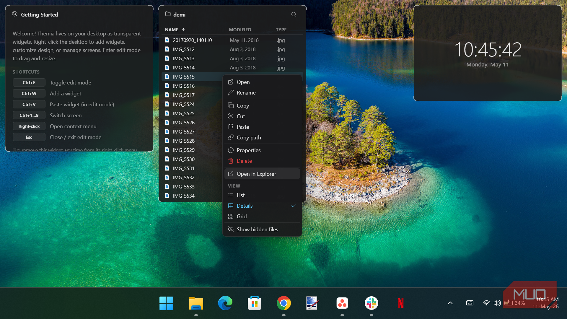Select the IMG_5534 file row
Screen dimensions: 567x319
pyautogui.click(x=192, y=196)
